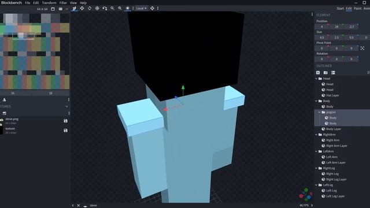Viewport: 370px width, 208px height.
Task: Click the first magnifier zoom icon
Action: tap(112, 8)
